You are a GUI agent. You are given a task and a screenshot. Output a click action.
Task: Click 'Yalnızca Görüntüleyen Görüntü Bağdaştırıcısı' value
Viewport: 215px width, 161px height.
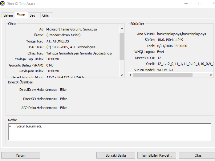click(79, 53)
